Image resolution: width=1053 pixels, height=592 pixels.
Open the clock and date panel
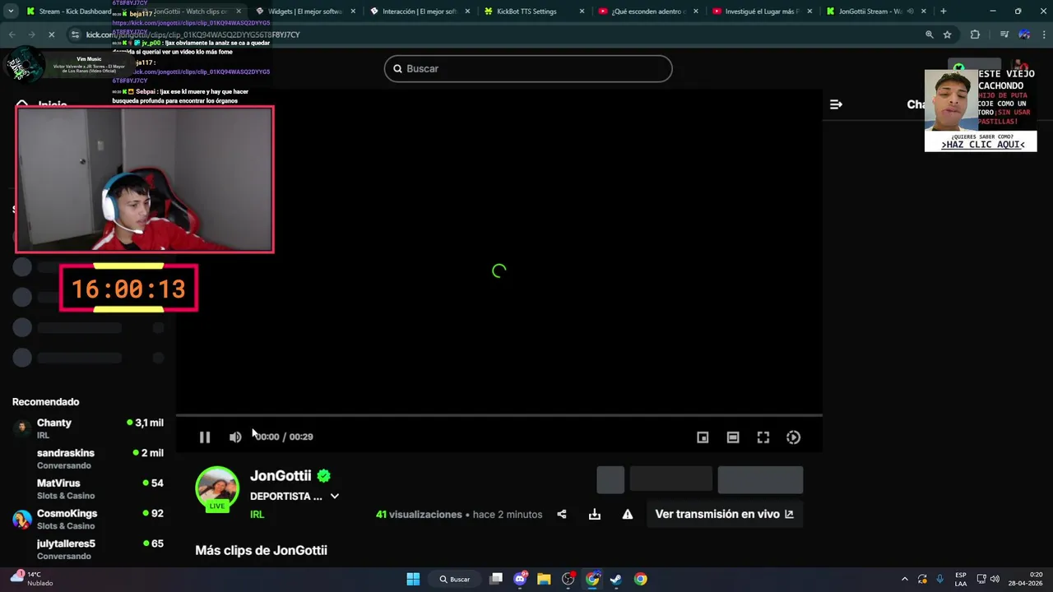click(1025, 579)
